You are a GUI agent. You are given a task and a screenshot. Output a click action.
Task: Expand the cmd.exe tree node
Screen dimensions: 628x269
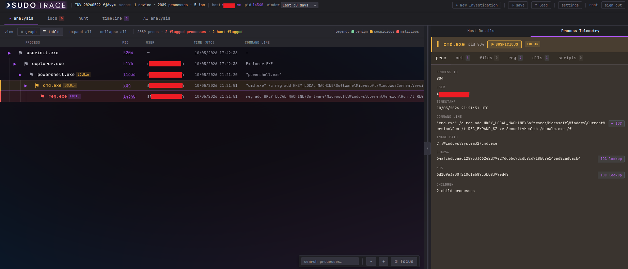coord(26,85)
